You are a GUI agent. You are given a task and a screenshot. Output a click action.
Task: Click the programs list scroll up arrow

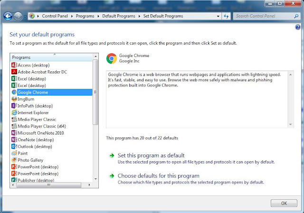[x=95, y=57]
